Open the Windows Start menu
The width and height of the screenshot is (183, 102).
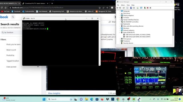(44, 99)
